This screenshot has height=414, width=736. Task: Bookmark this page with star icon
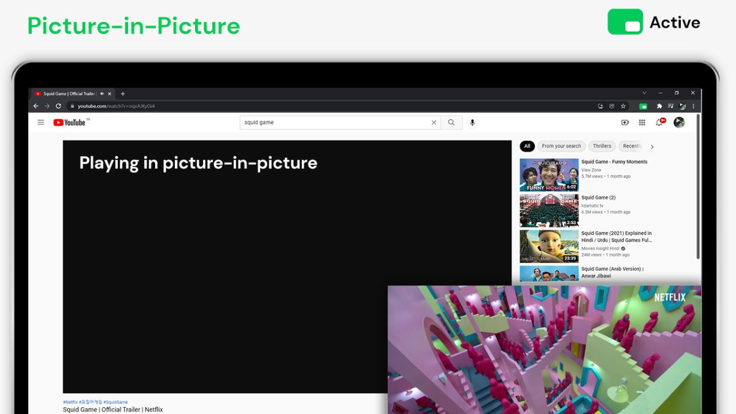[623, 106]
